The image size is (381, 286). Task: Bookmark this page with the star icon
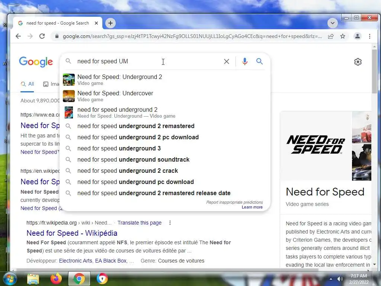[x=343, y=36]
